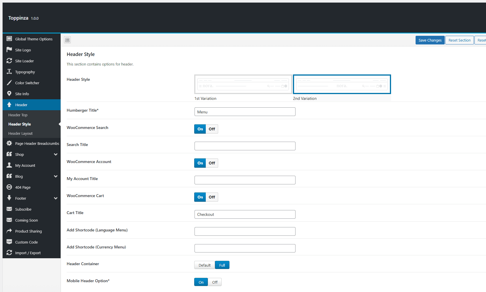
Task: Select the 1st Variation header style thumbnail
Action: coord(243,84)
